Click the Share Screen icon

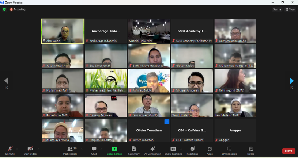pos(114,150)
